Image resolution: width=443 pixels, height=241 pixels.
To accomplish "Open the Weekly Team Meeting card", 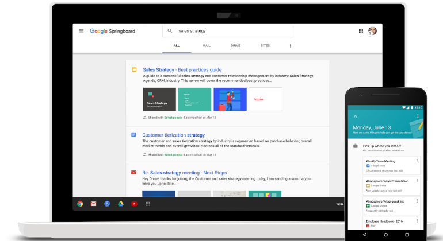I will click(392, 166).
